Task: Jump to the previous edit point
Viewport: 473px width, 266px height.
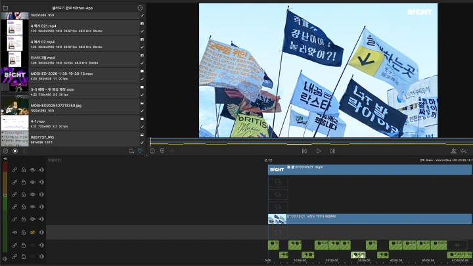Action: click(x=304, y=151)
